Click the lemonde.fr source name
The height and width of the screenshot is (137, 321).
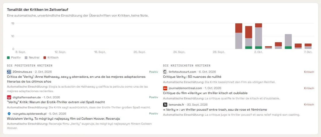click(x=177, y=104)
